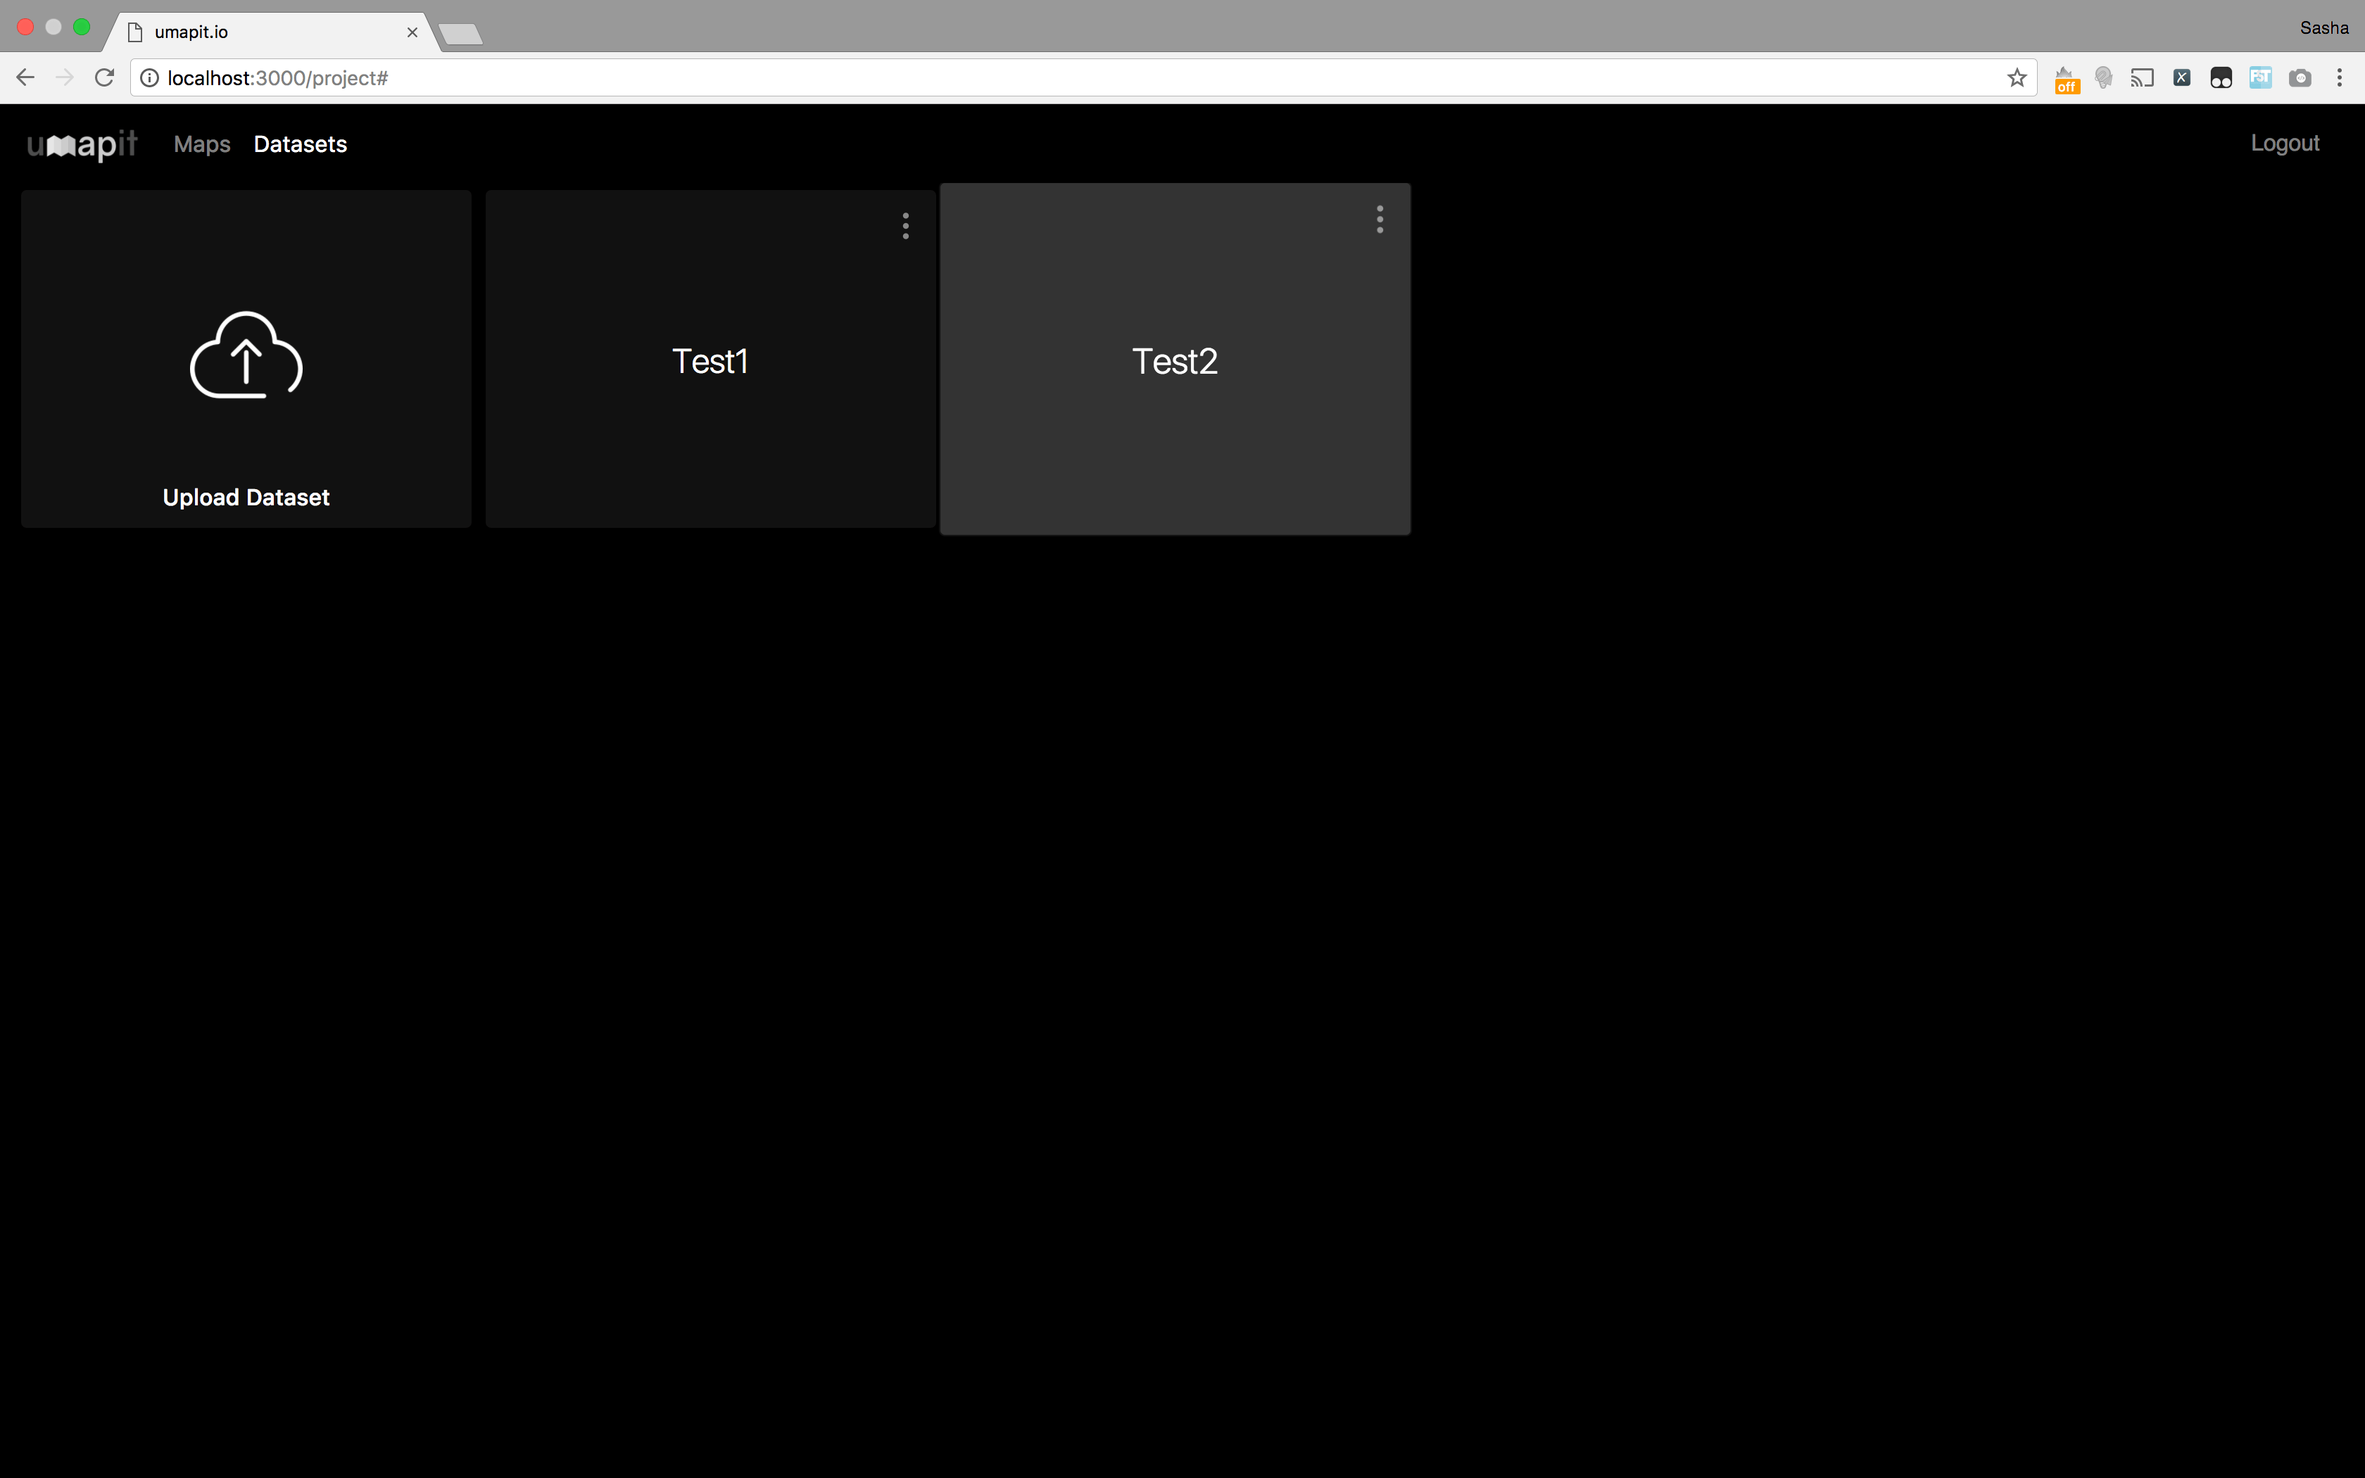
Task: Click the cloud upload icon
Action: 246,355
